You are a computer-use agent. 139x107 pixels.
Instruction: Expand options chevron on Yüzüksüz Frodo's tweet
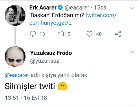pos(132,52)
